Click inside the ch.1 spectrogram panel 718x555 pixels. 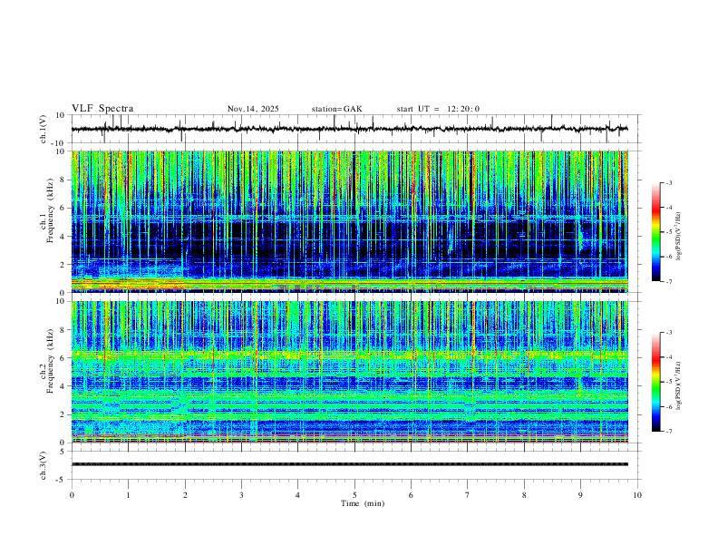click(350, 221)
